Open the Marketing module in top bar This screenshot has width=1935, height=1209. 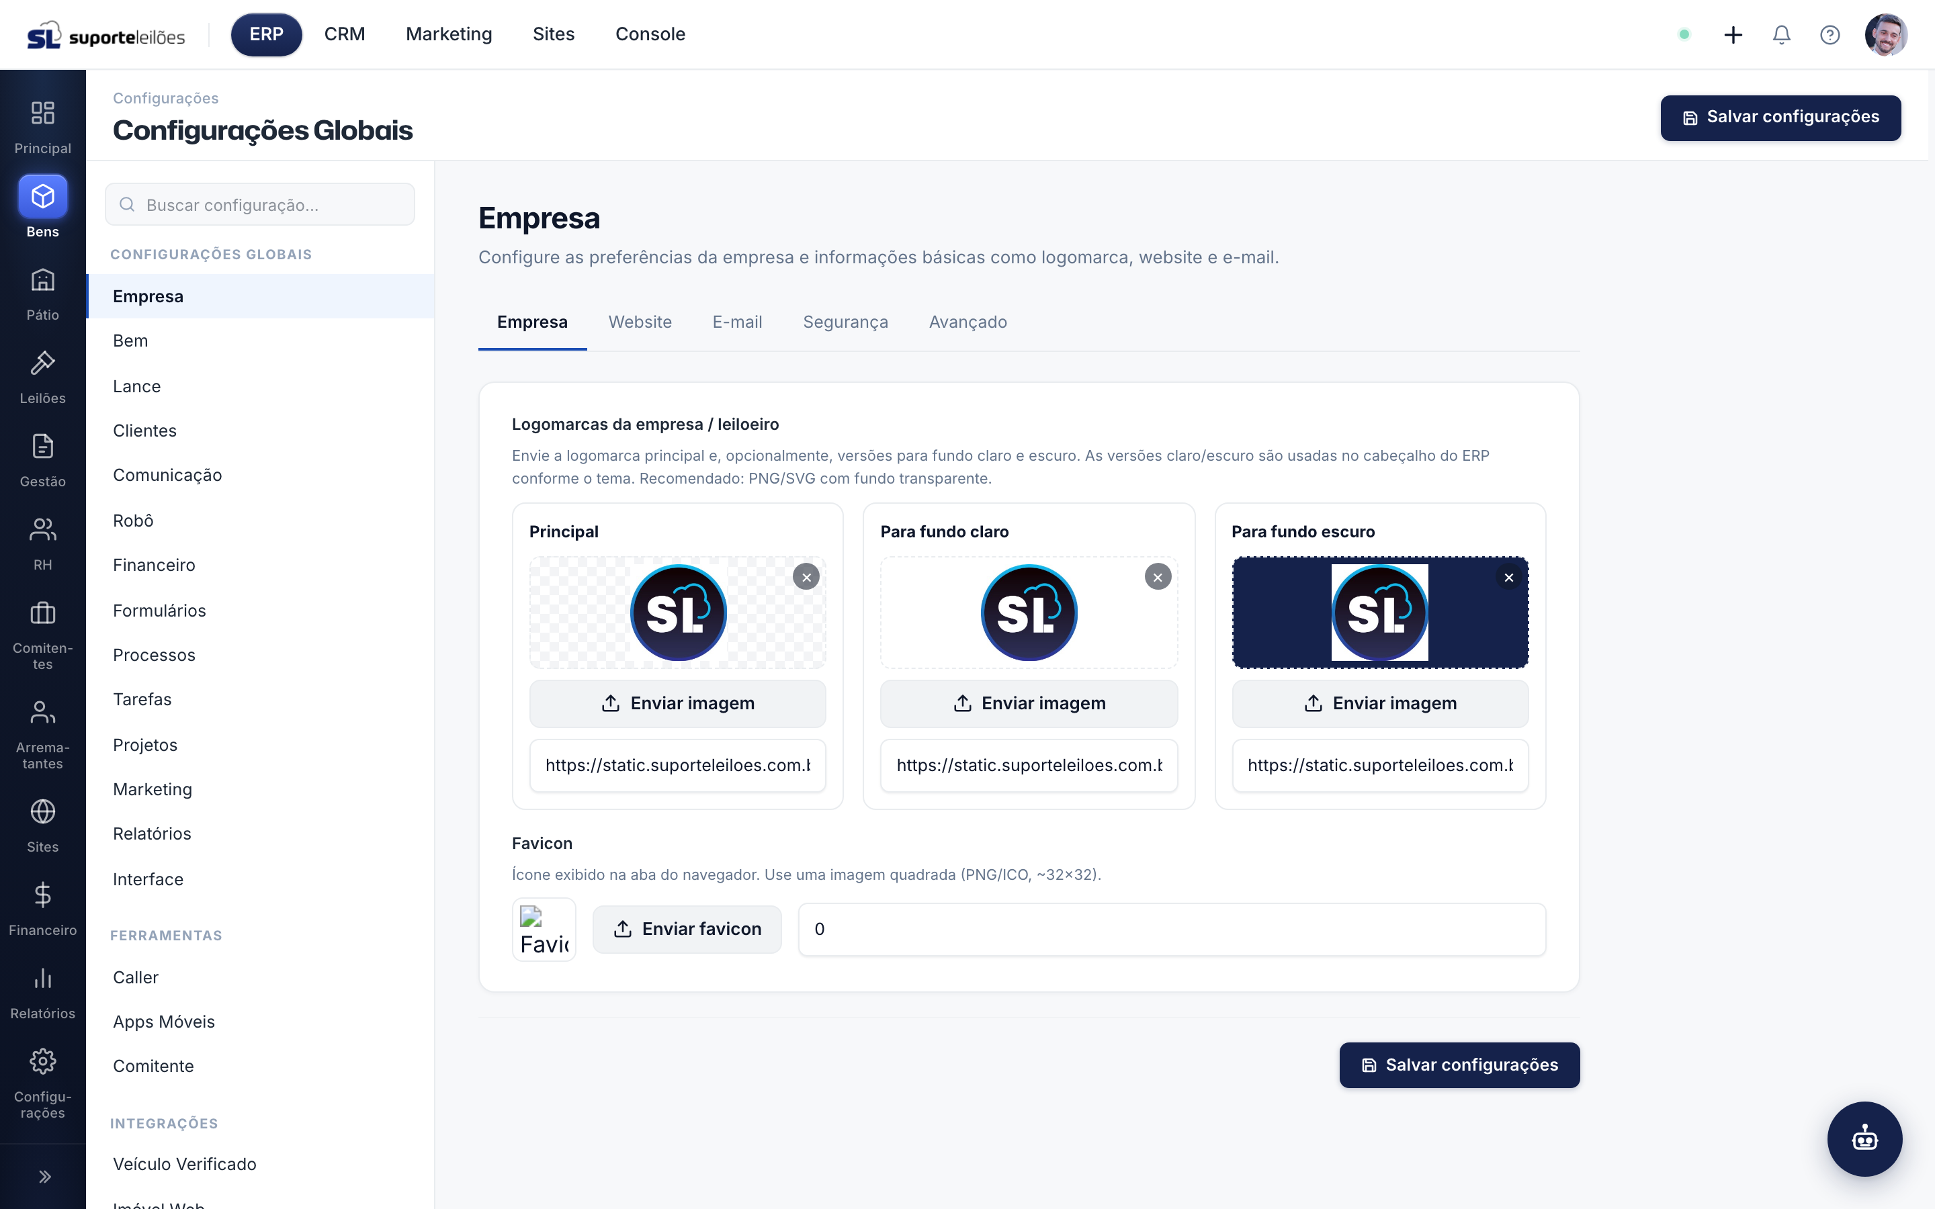[449, 34]
